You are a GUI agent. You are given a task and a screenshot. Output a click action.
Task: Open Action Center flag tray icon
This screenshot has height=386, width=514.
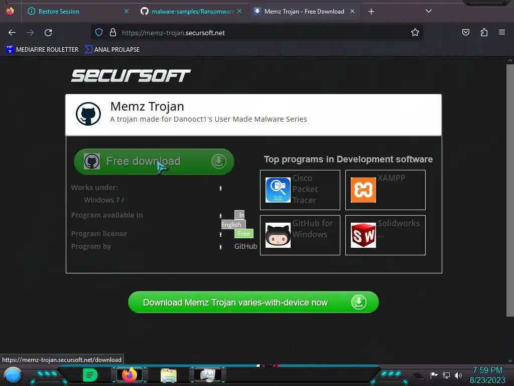coord(434,375)
